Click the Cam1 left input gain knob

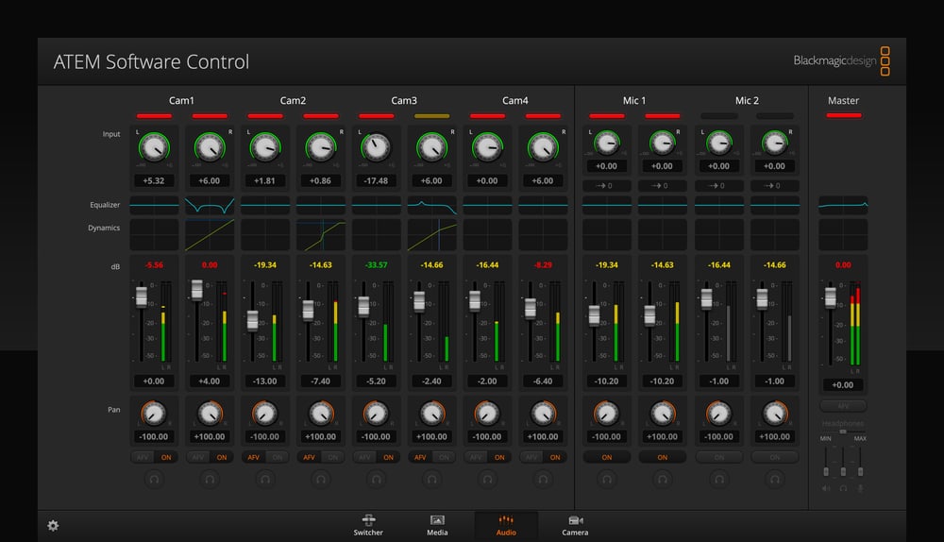[x=154, y=147]
